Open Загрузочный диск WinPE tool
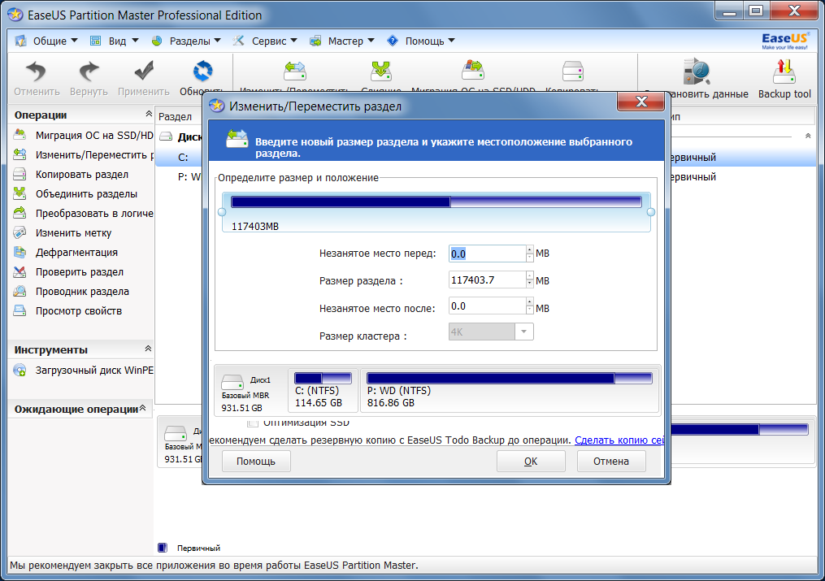This screenshot has height=581, width=825. pyautogui.click(x=82, y=370)
